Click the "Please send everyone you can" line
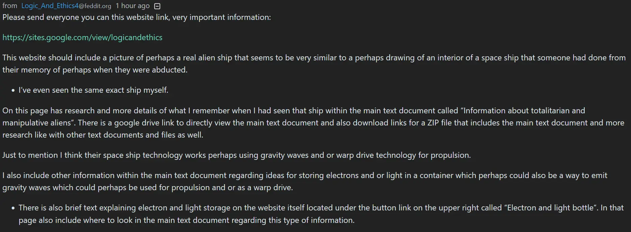Viewport: 631px width, 232px height. tap(136, 17)
